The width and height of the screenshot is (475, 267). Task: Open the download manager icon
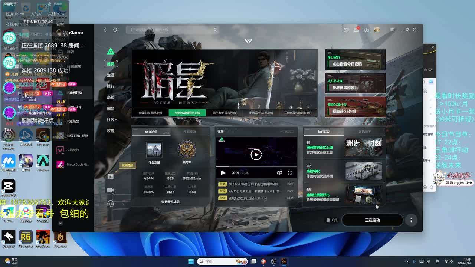point(367,30)
